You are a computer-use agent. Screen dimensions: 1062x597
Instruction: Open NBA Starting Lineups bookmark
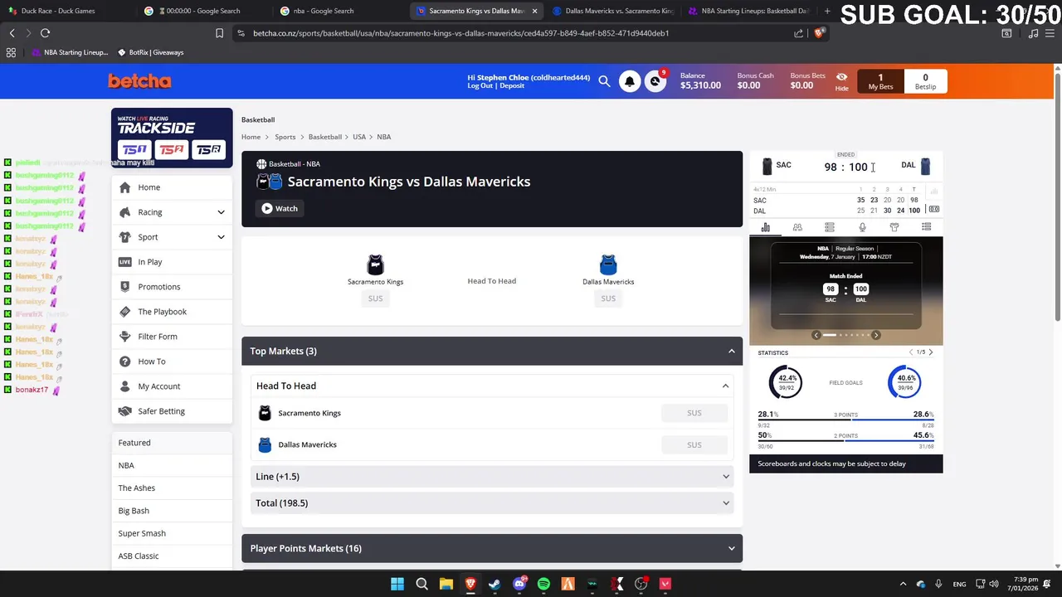[x=70, y=52]
